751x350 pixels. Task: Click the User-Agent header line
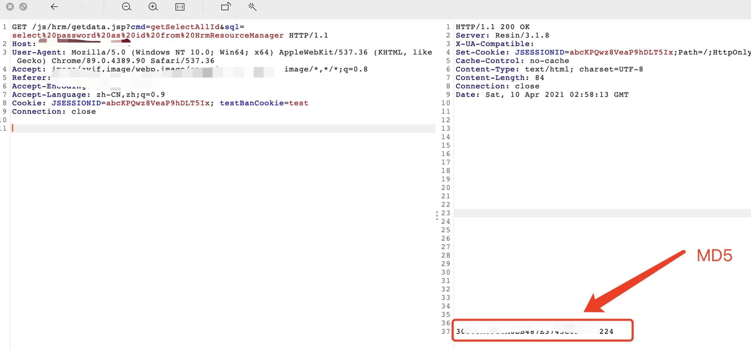[222, 56]
